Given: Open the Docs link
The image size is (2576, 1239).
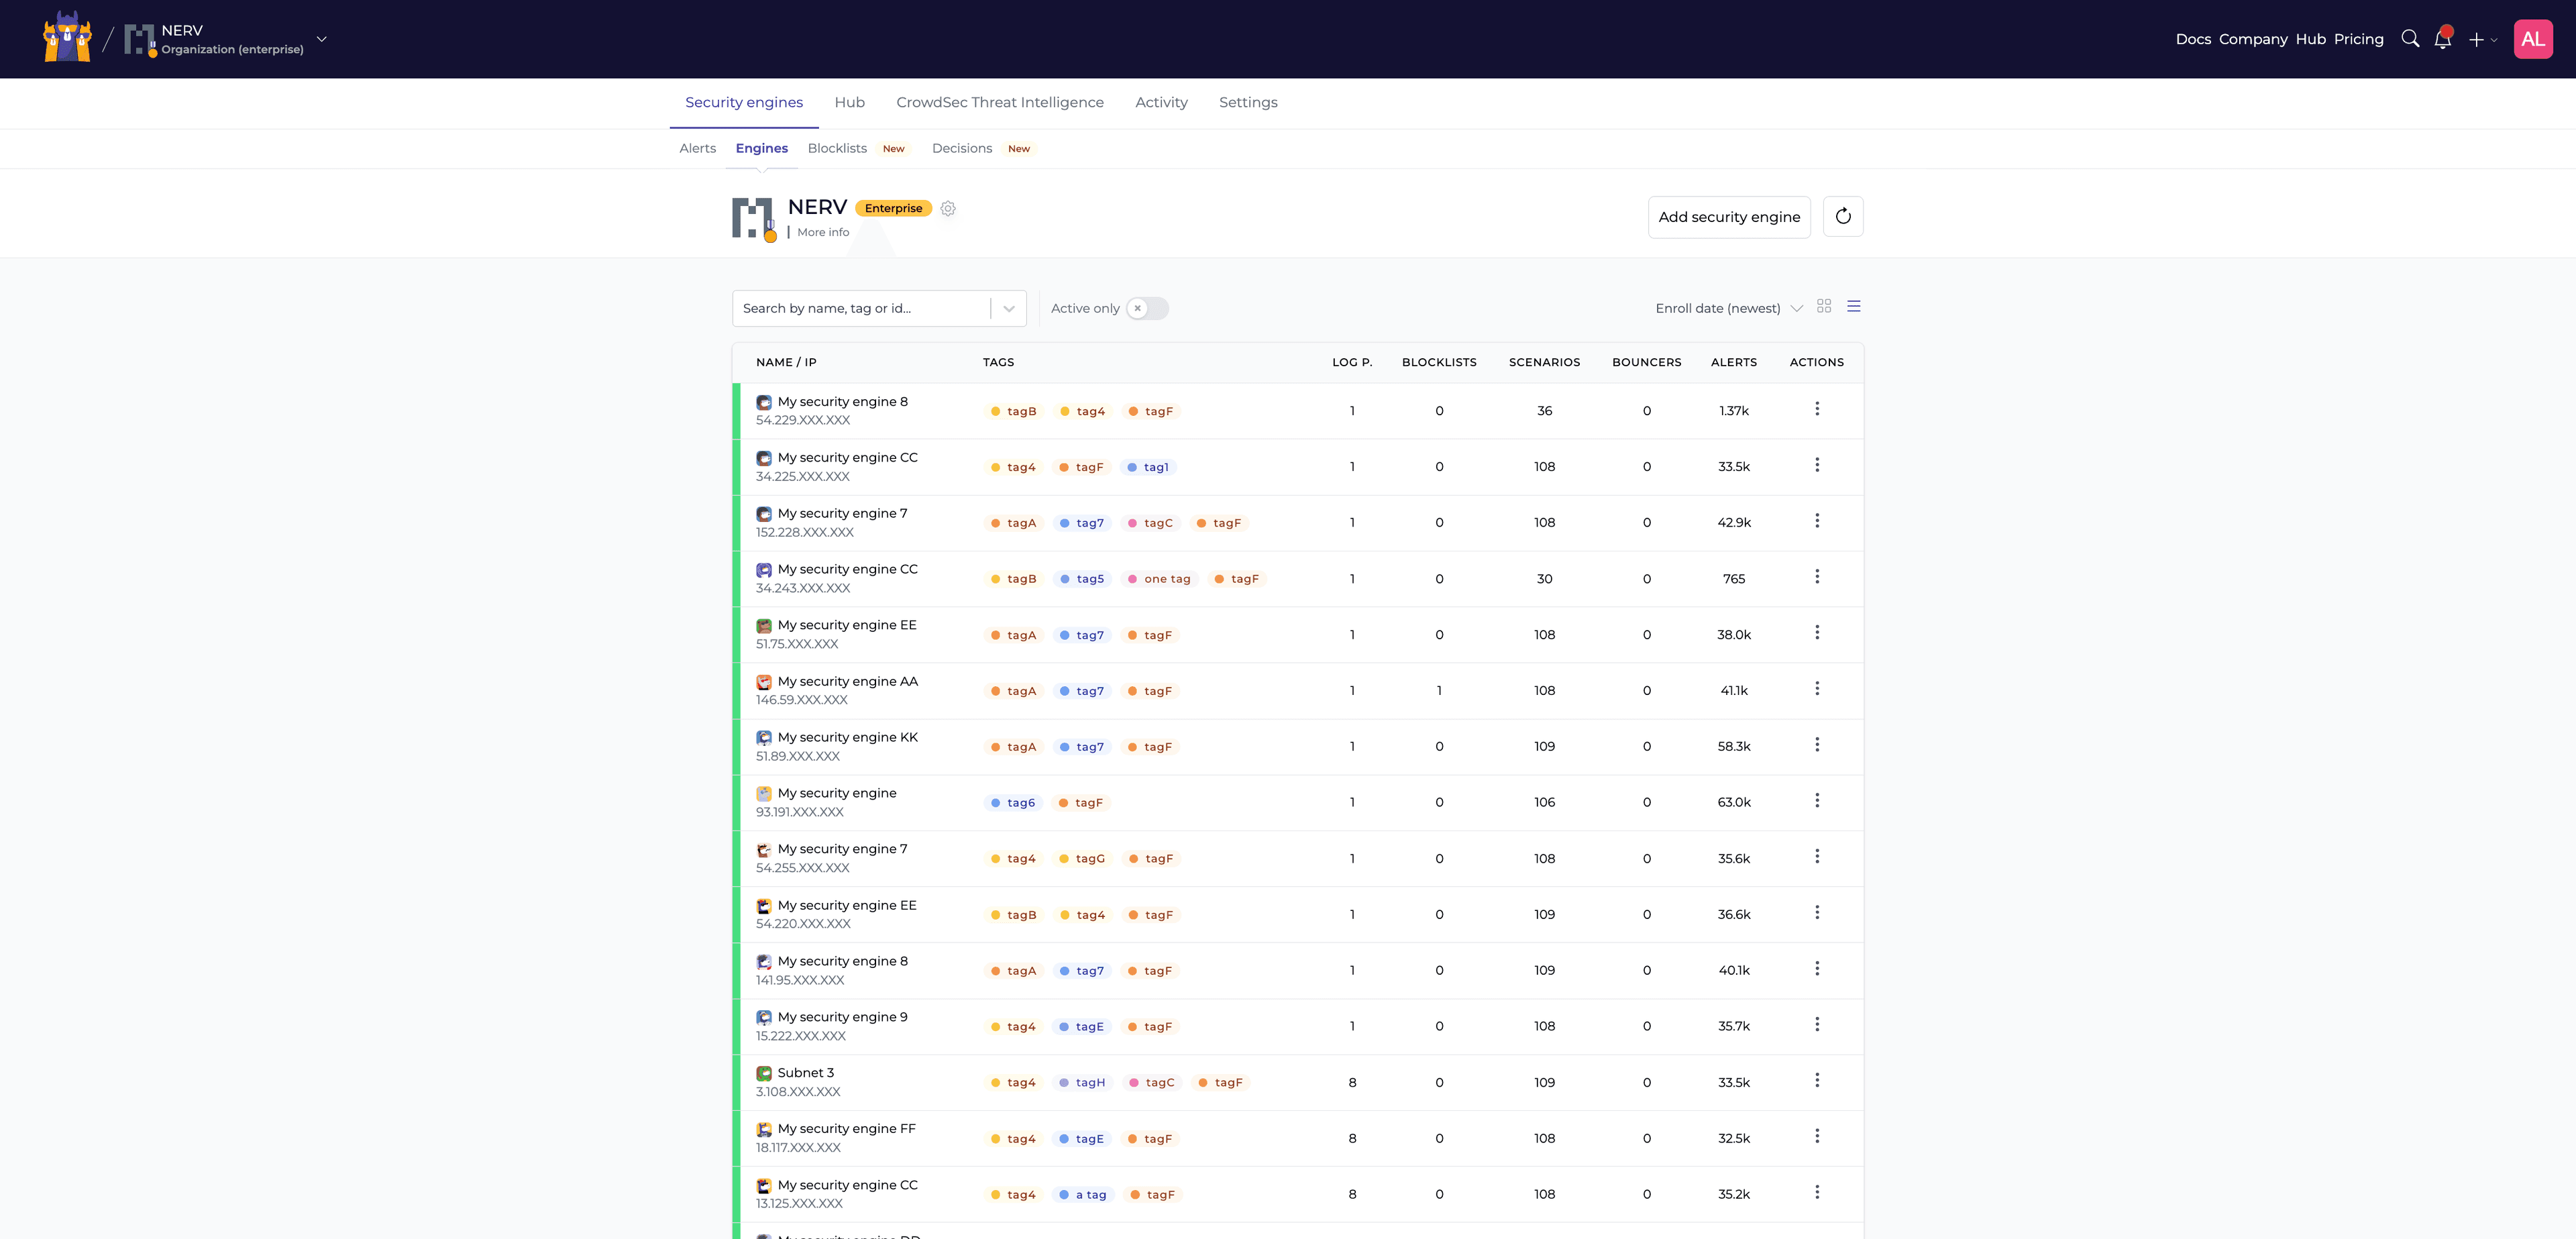Looking at the screenshot, I should click(x=2193, y=39).
